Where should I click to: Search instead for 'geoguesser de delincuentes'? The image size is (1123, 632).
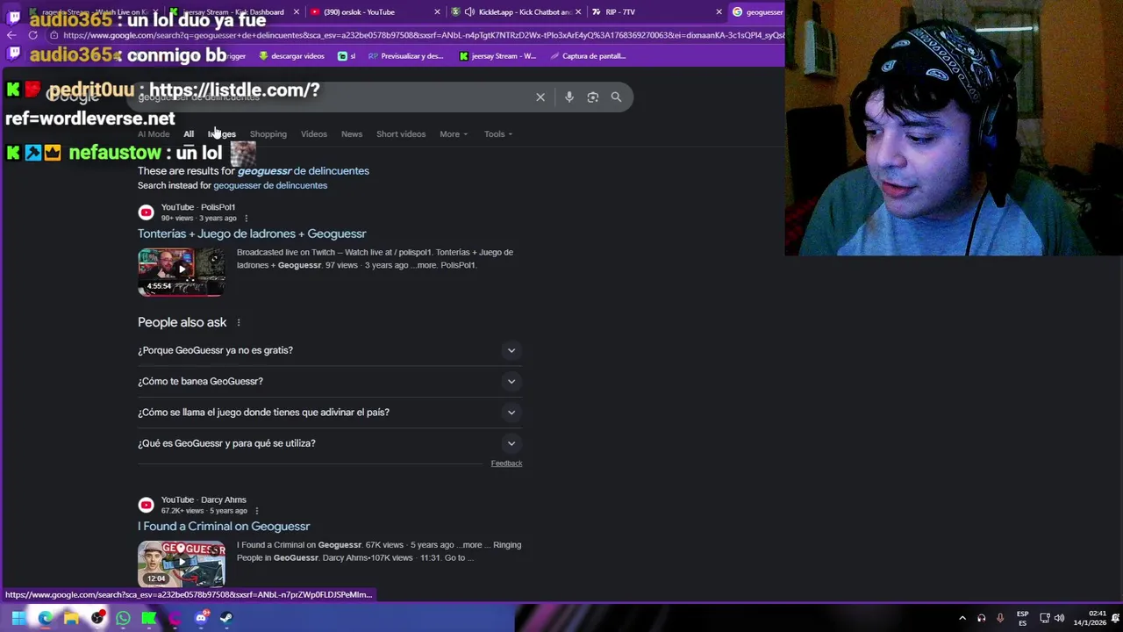point(270,185)
